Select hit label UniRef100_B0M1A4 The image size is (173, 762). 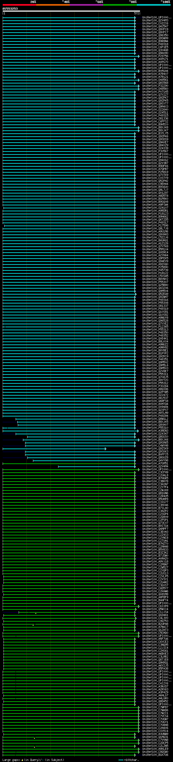pos(155,71)
